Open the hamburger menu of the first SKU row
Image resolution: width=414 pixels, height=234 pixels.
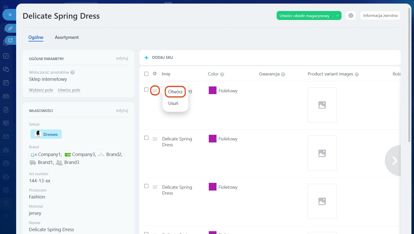click(155, 91)
